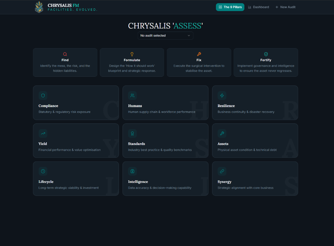Image resolution: width=334 pixels, height=246 pixels.
Task: Click 'Design the How it should work' description
Action: [x=132, y=68]
